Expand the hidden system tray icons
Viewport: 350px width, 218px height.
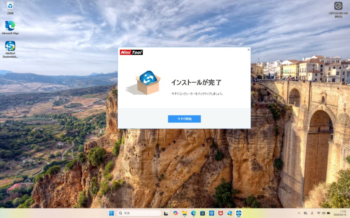point(299,213)
